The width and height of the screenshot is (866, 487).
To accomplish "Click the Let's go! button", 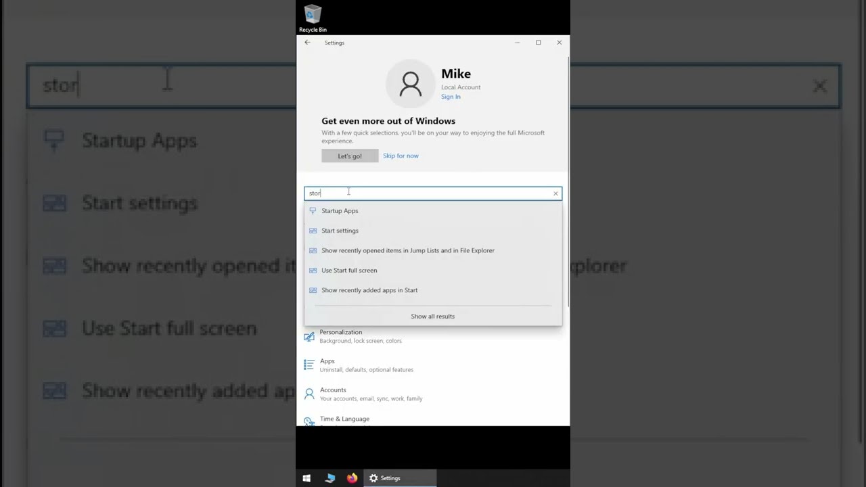I will point(350,156).
